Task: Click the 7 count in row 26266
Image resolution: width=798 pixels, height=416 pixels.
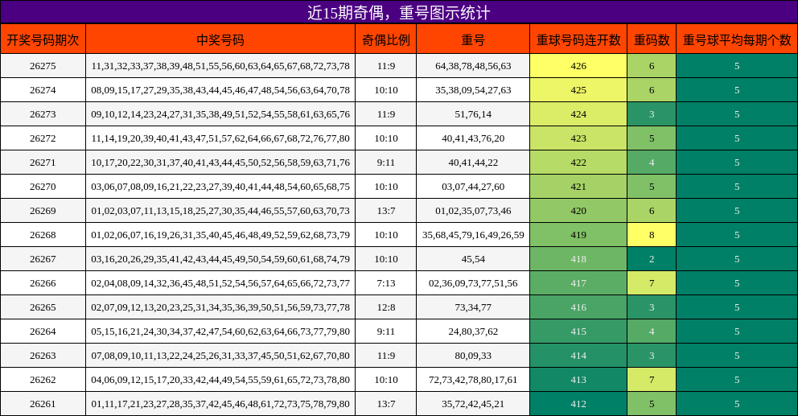Action: coord(652,283)
